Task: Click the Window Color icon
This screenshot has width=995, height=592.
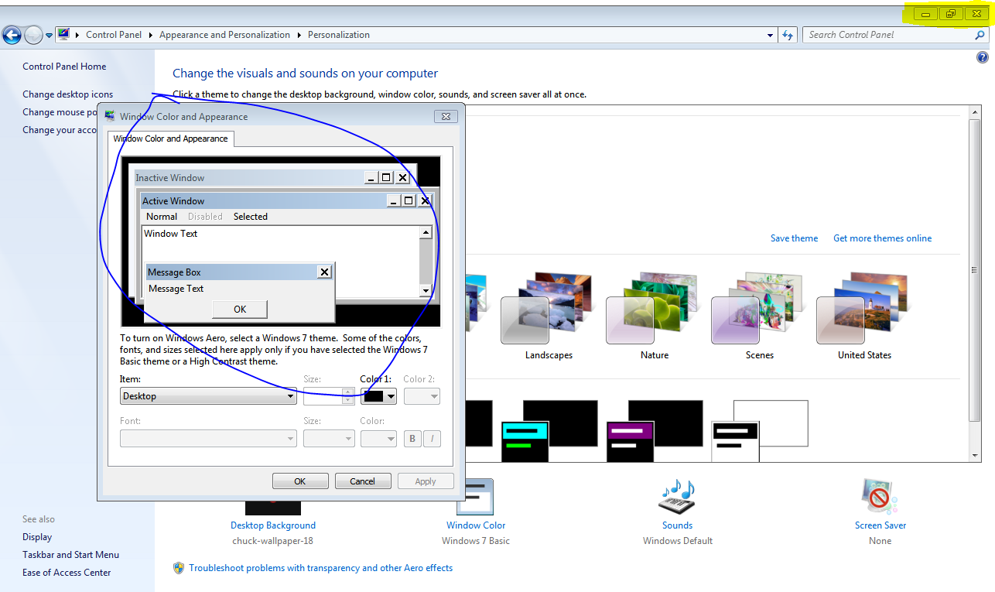Action: coord(475,498)
